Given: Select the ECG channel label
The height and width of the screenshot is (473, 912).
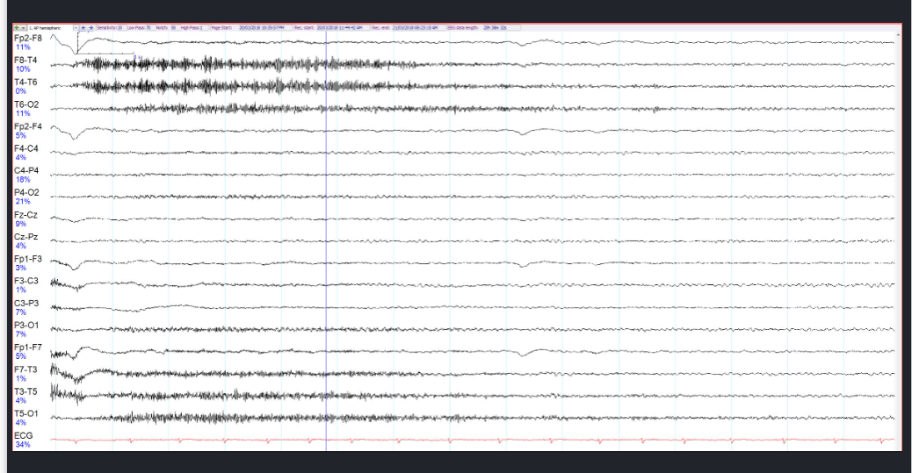Looking at the screenshot, I should tap(23, 436).
